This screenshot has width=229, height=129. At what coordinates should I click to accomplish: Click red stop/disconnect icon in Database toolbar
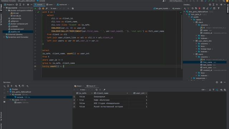pos(200,9)
